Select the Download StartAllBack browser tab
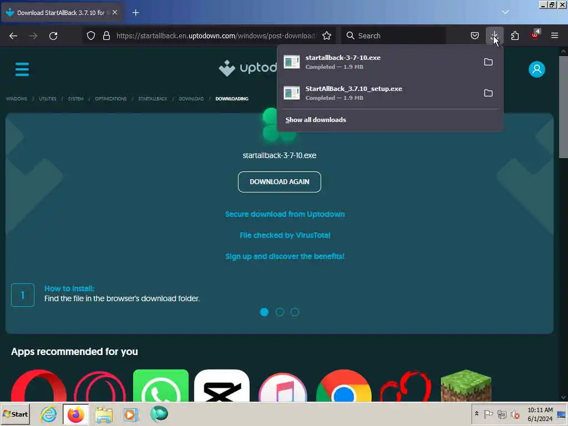This screenshot has height=426, width=568. click(62, 13)
